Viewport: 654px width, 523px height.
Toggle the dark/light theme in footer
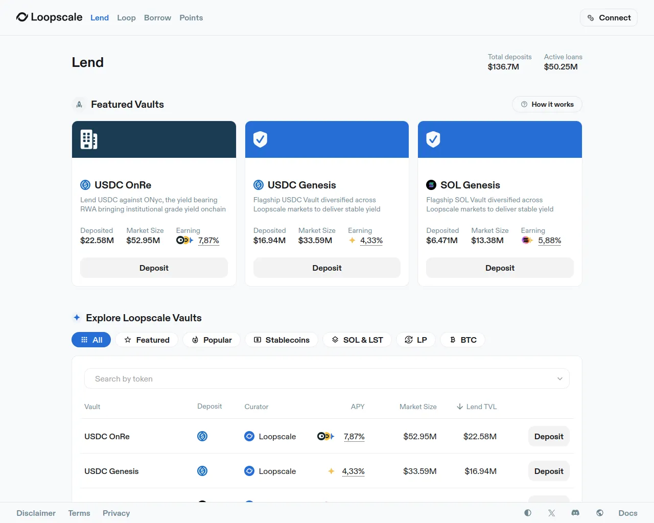(528, 513)
